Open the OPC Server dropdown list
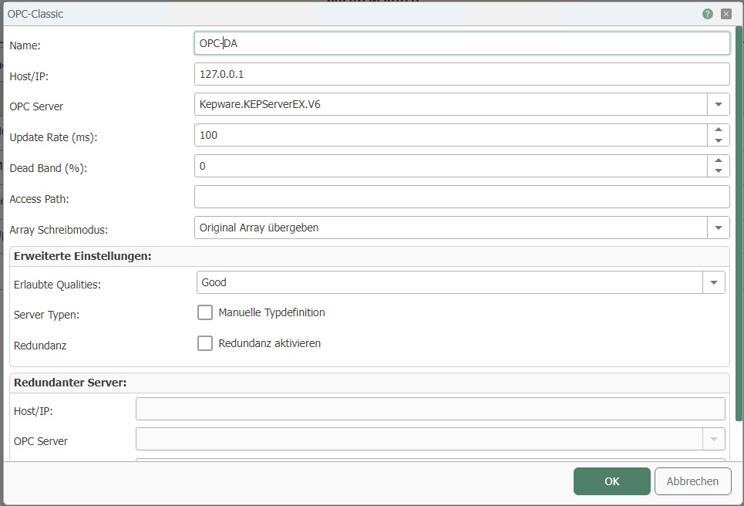The width and height of the screenshot is (744, 506). 719,104
